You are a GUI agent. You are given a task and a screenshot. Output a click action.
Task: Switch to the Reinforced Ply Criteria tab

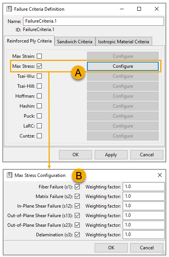coord(29,41)
